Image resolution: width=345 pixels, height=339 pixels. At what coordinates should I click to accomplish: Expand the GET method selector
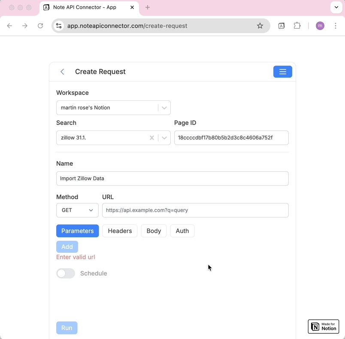click(91, 210)
